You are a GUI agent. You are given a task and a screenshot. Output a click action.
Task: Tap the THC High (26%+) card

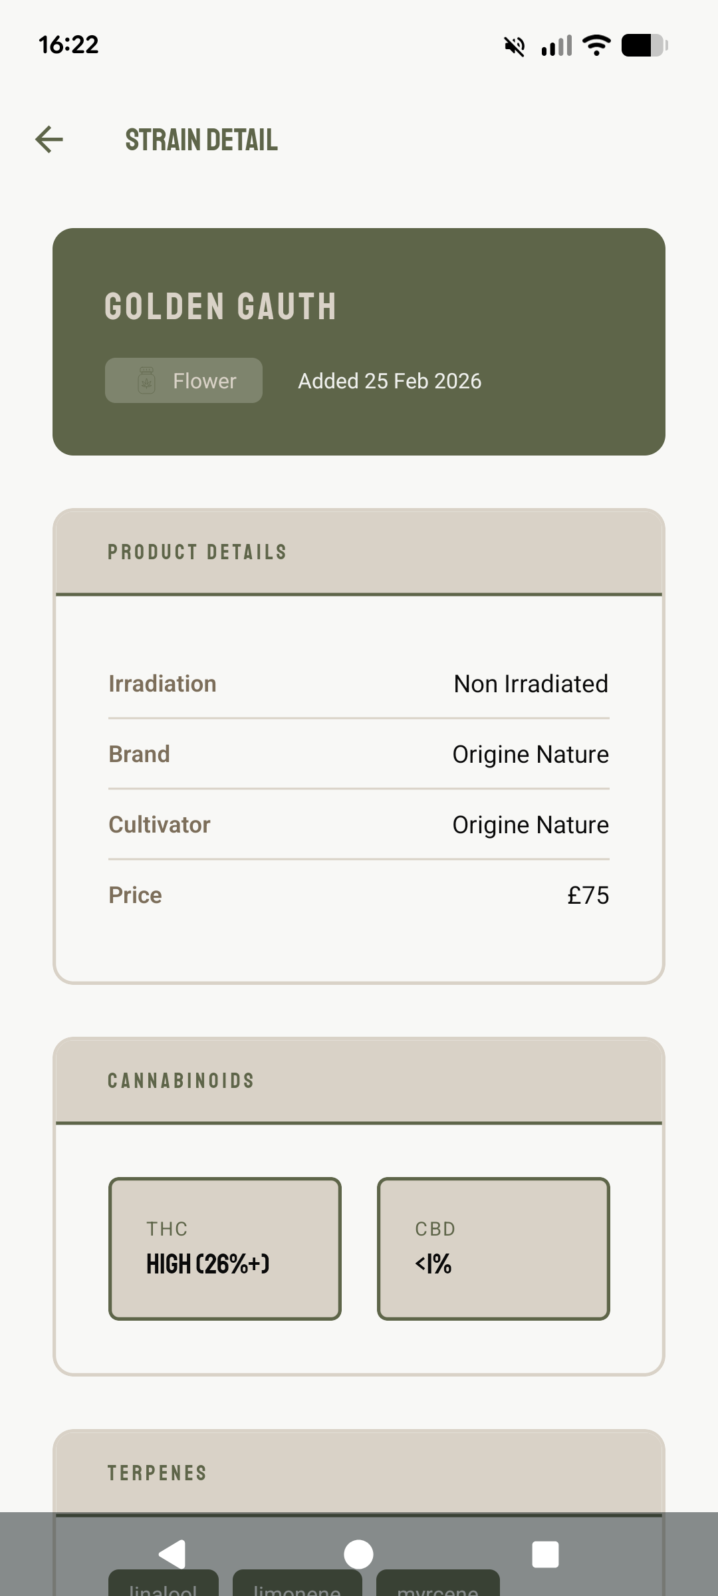point(225,1248)
